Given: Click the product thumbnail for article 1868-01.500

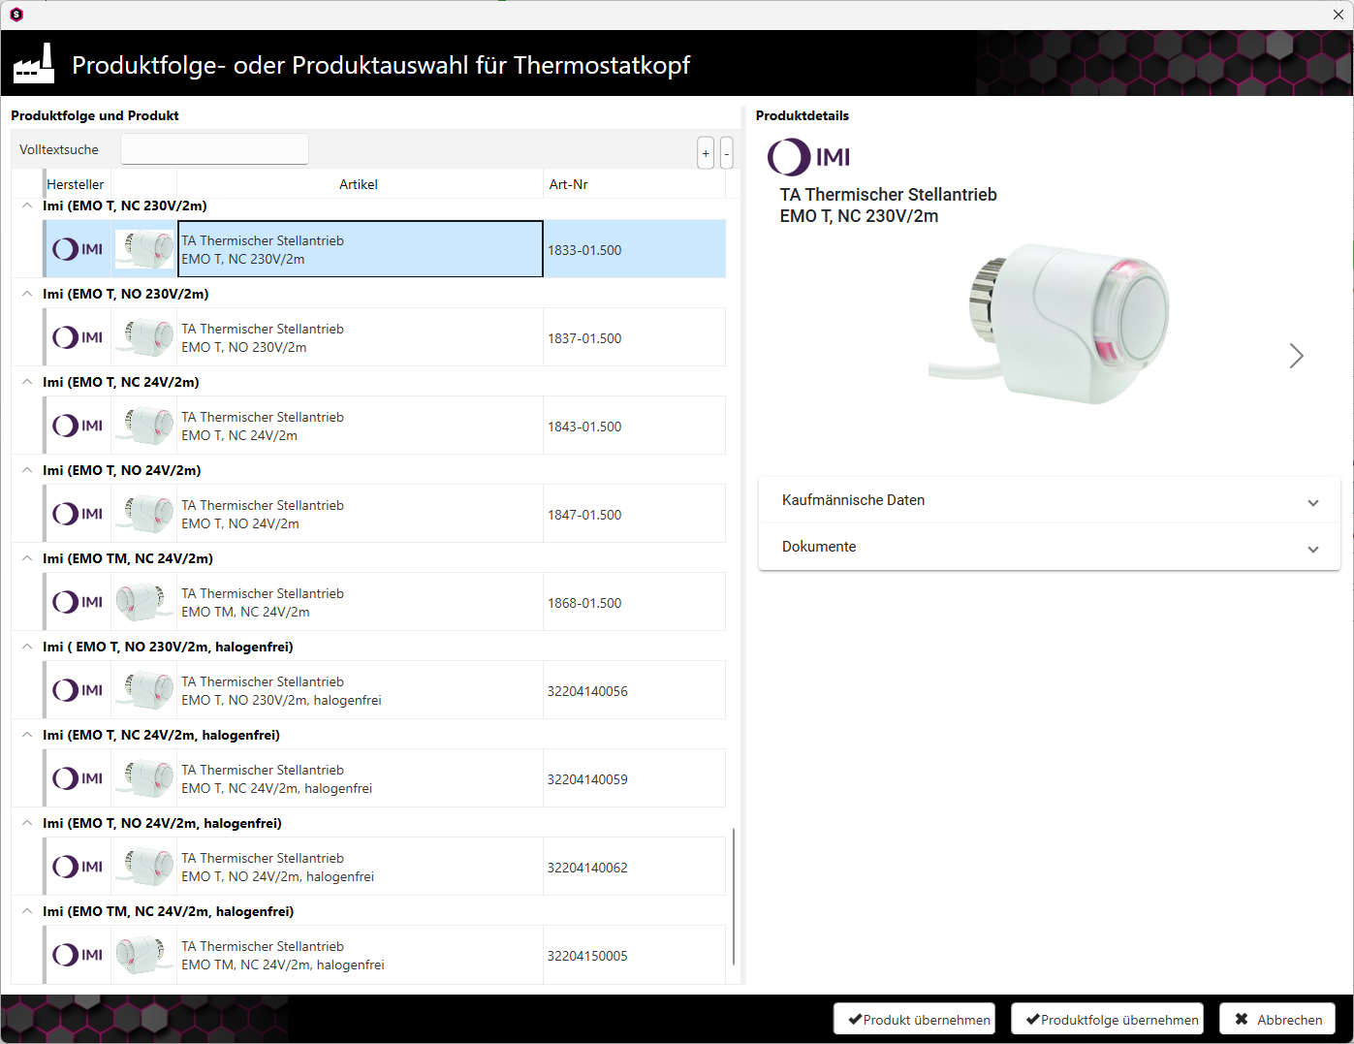Looking at the screenshot, I should click(144, 602).
